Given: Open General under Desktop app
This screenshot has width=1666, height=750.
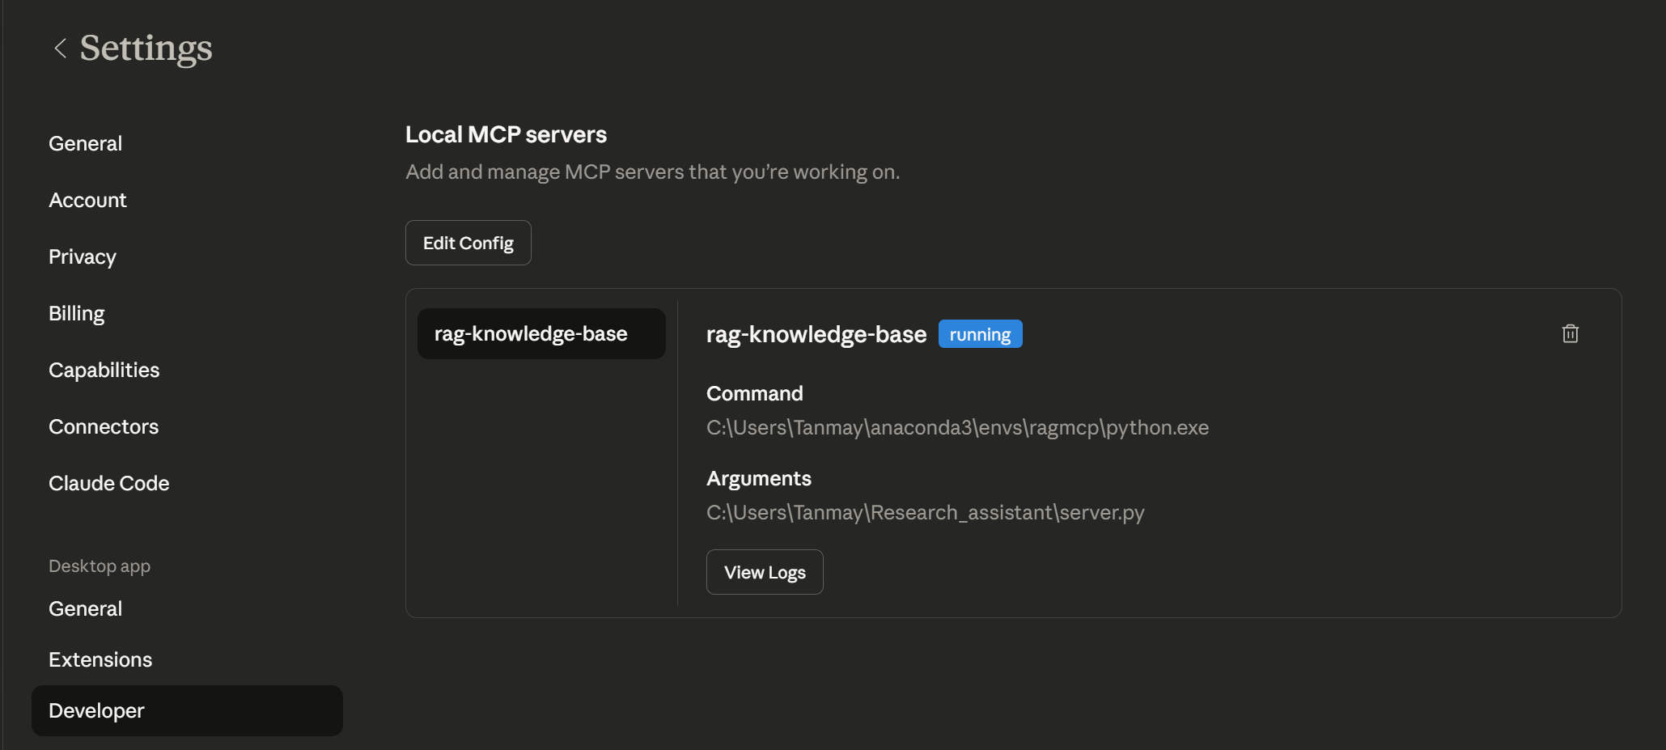Looking at the screenshot, I should tap(85, 608).
